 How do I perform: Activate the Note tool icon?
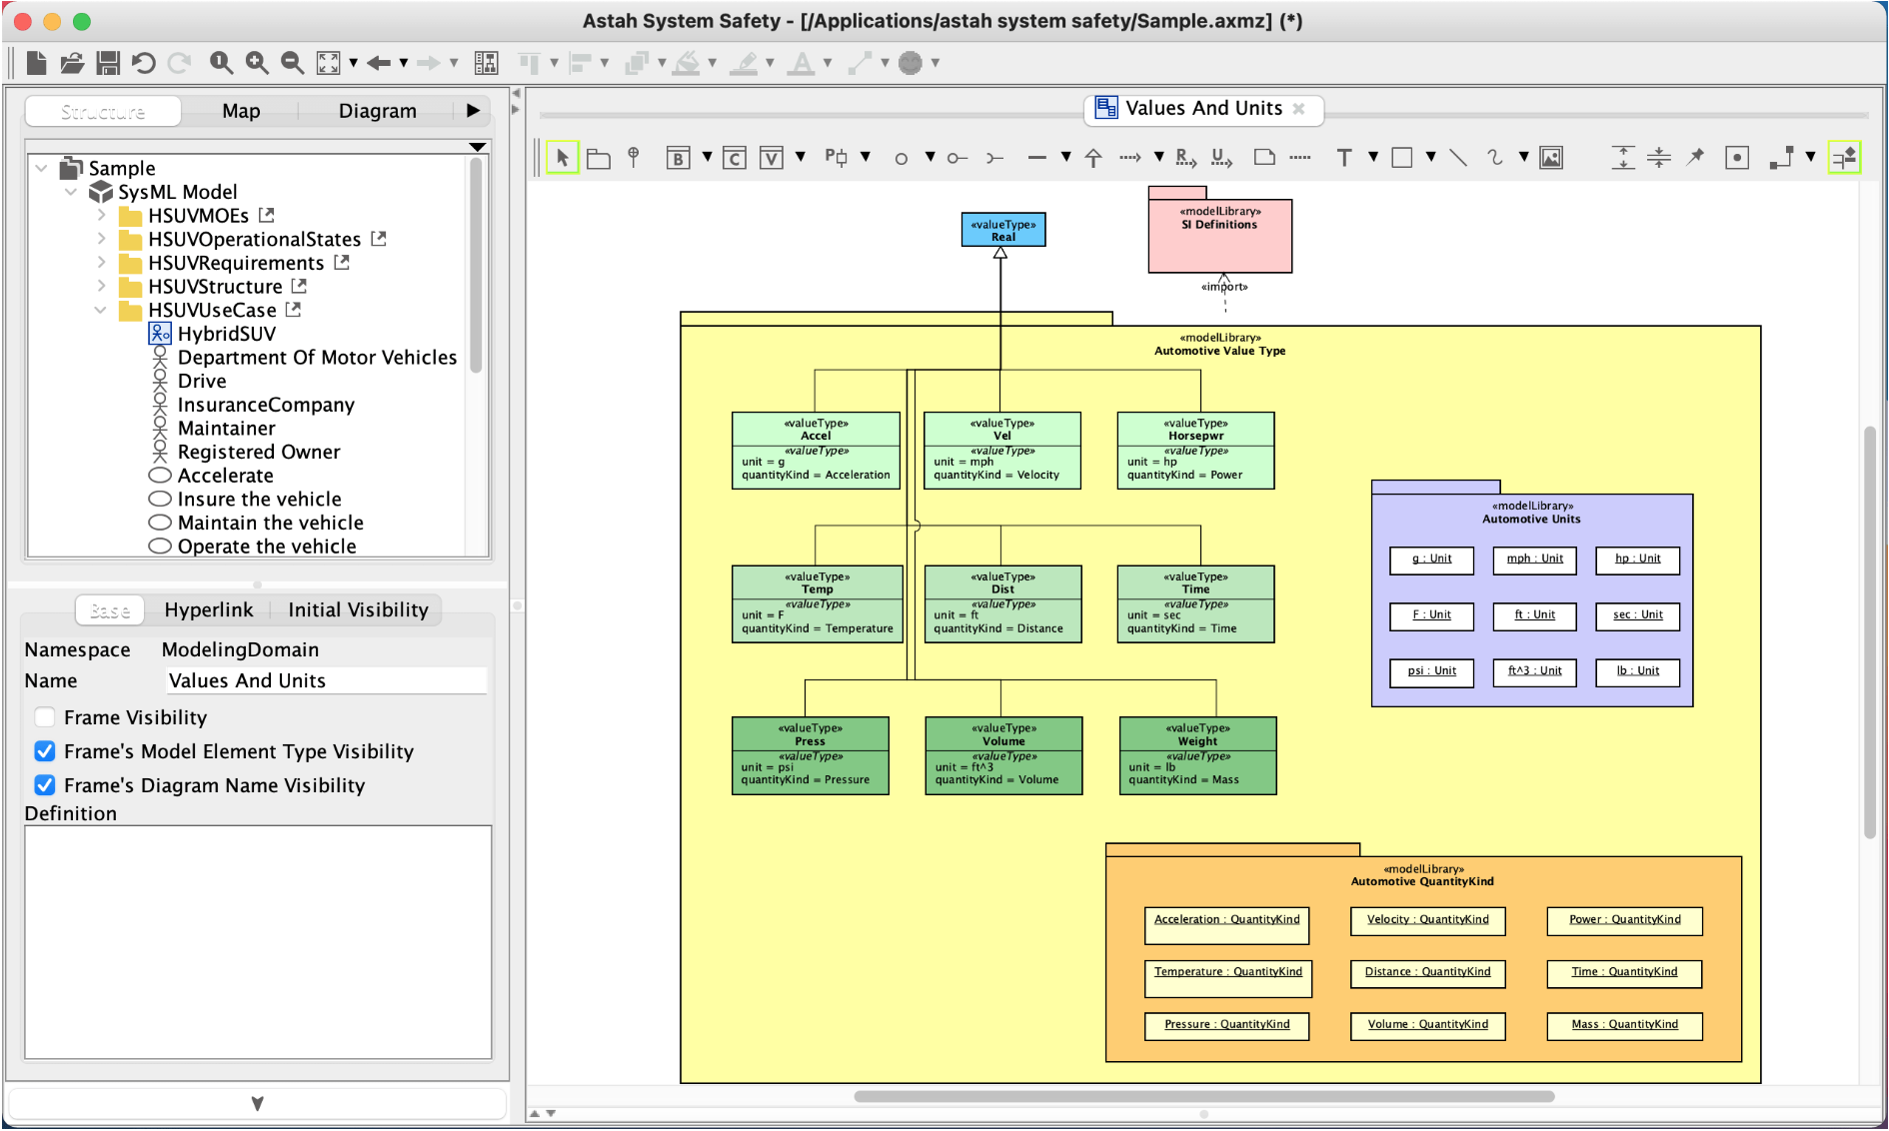pyautogui.click(x=1264, y=158)
